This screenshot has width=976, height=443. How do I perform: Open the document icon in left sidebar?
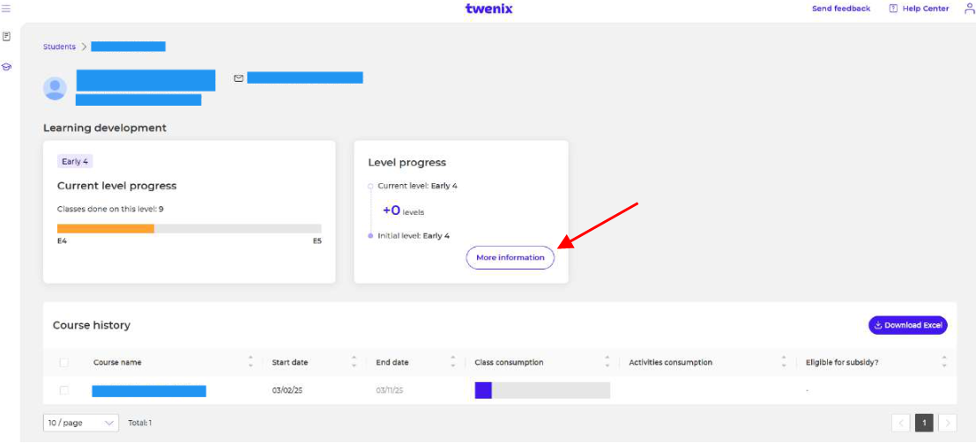[7, 37]
